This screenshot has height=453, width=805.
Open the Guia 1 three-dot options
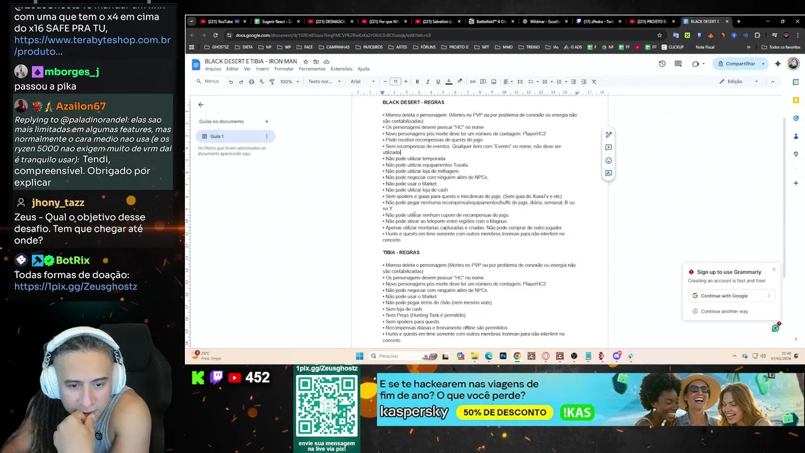tap(267, 137)
